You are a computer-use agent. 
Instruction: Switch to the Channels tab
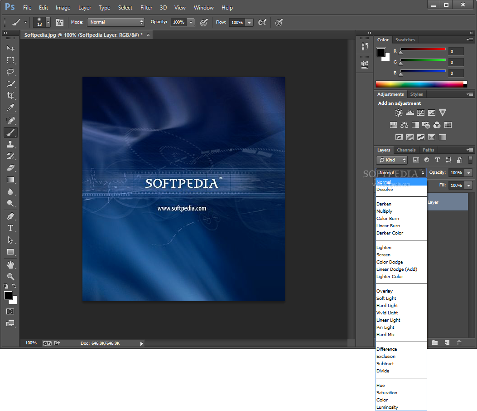point(406,150)
